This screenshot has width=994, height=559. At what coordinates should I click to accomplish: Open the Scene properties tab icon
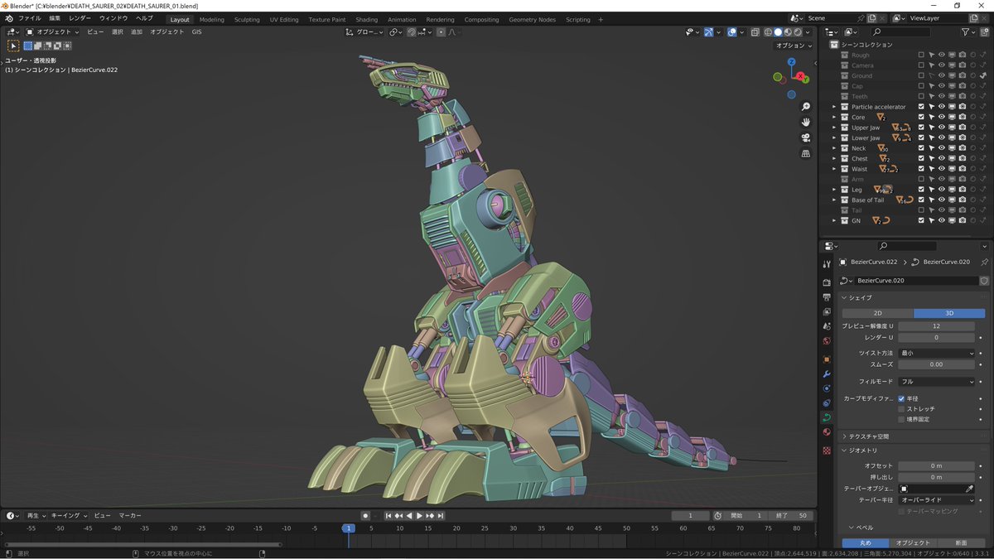(826, 326)
